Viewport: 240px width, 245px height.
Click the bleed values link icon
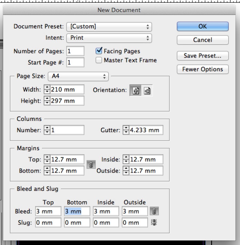pos(154,211)
